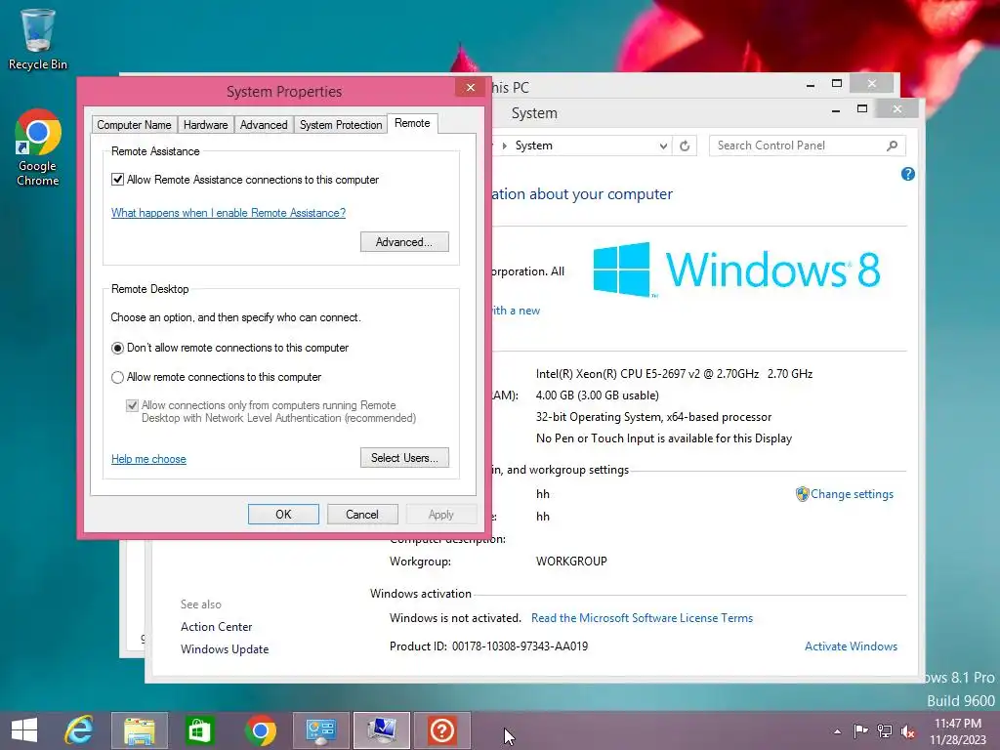
Task: Open the Help and Support taskbar icon
Action: click(x=442, y=730)
